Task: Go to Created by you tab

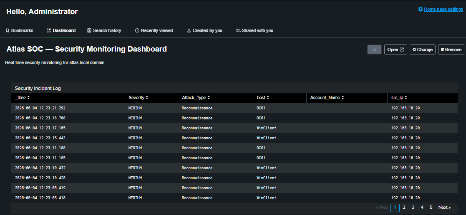Action: point(204,30)
